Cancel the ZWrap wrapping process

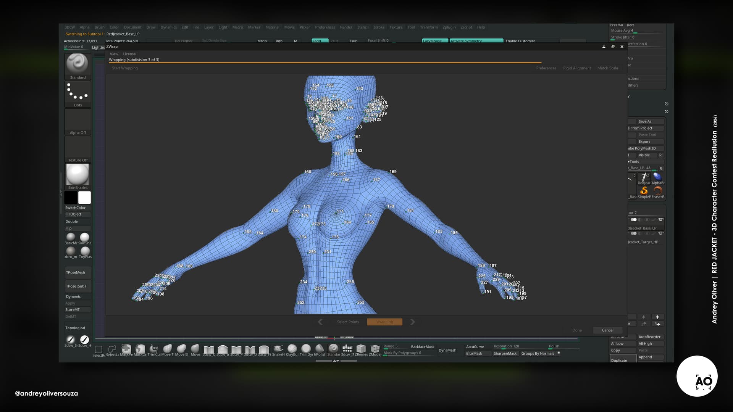point(607,330)
